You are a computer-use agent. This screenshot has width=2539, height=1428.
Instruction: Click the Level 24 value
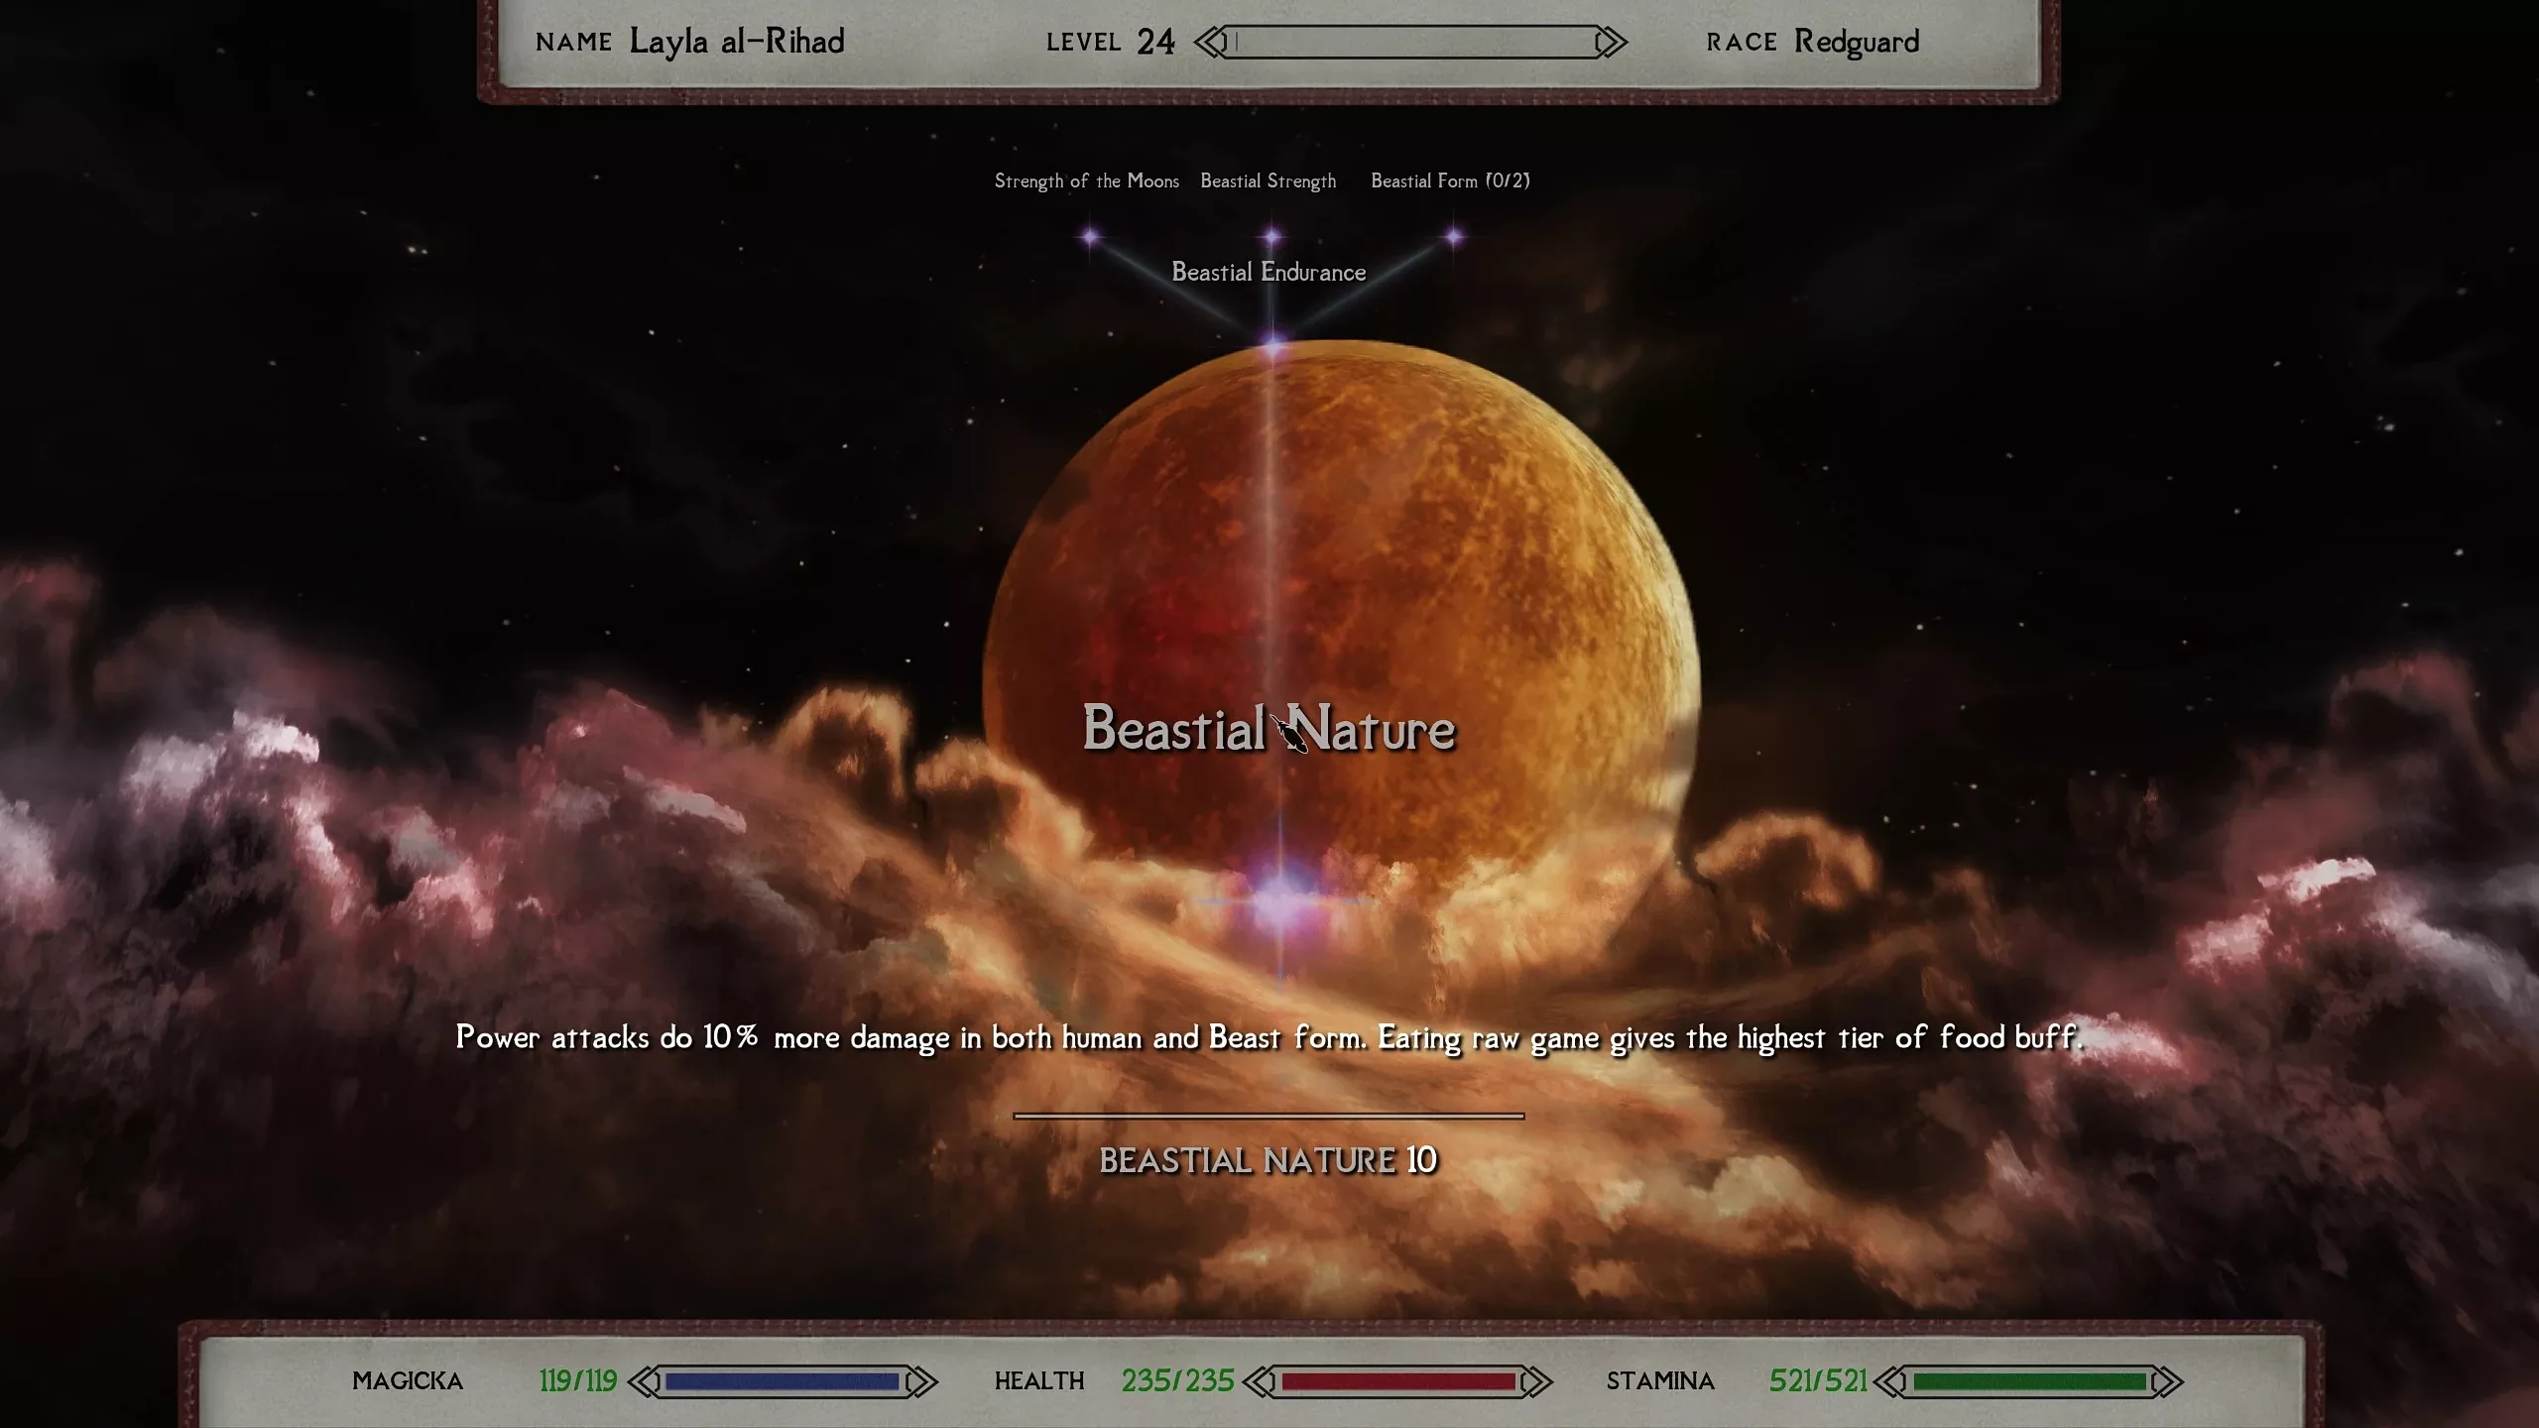click(x=1155, y=42)
